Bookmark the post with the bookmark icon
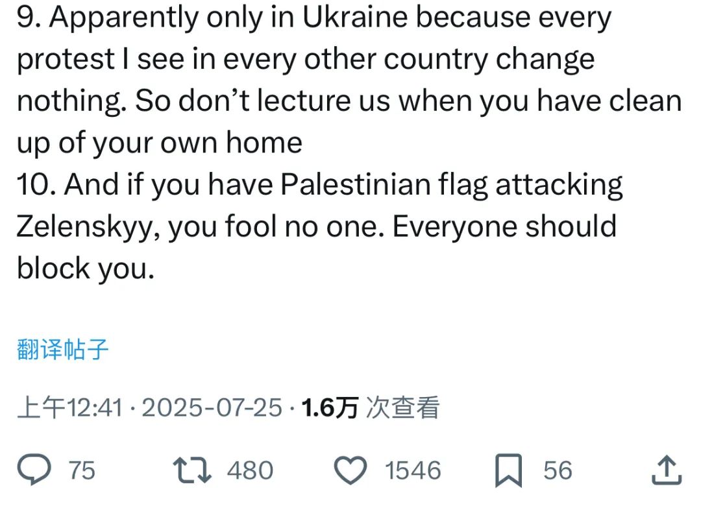Viewport: 701px width, 506px height. tap(508, 470)
